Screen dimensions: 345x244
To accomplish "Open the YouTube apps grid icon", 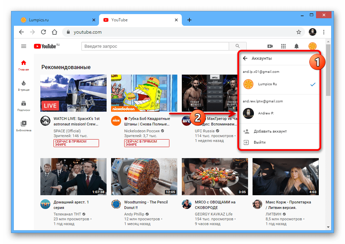I will pos(283,46).
